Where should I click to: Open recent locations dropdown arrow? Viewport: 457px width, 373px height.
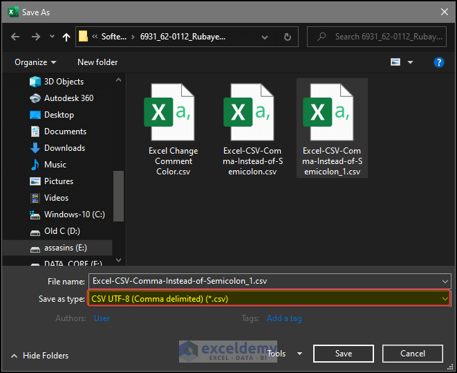click(52, 37)
